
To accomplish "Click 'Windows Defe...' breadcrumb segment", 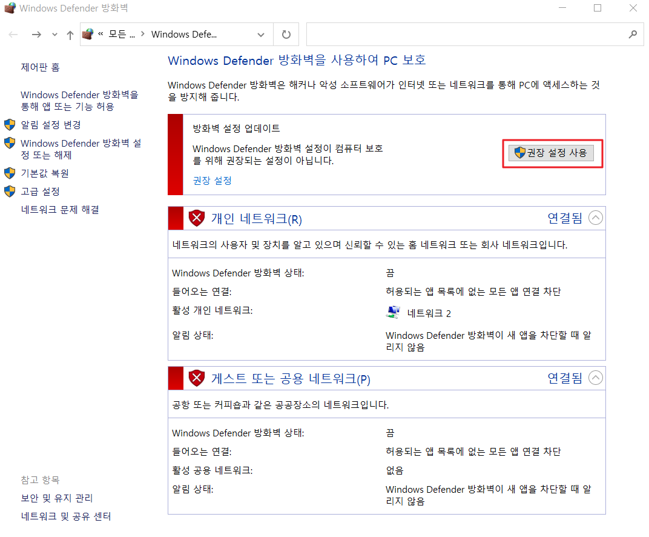I will (184, 35).
